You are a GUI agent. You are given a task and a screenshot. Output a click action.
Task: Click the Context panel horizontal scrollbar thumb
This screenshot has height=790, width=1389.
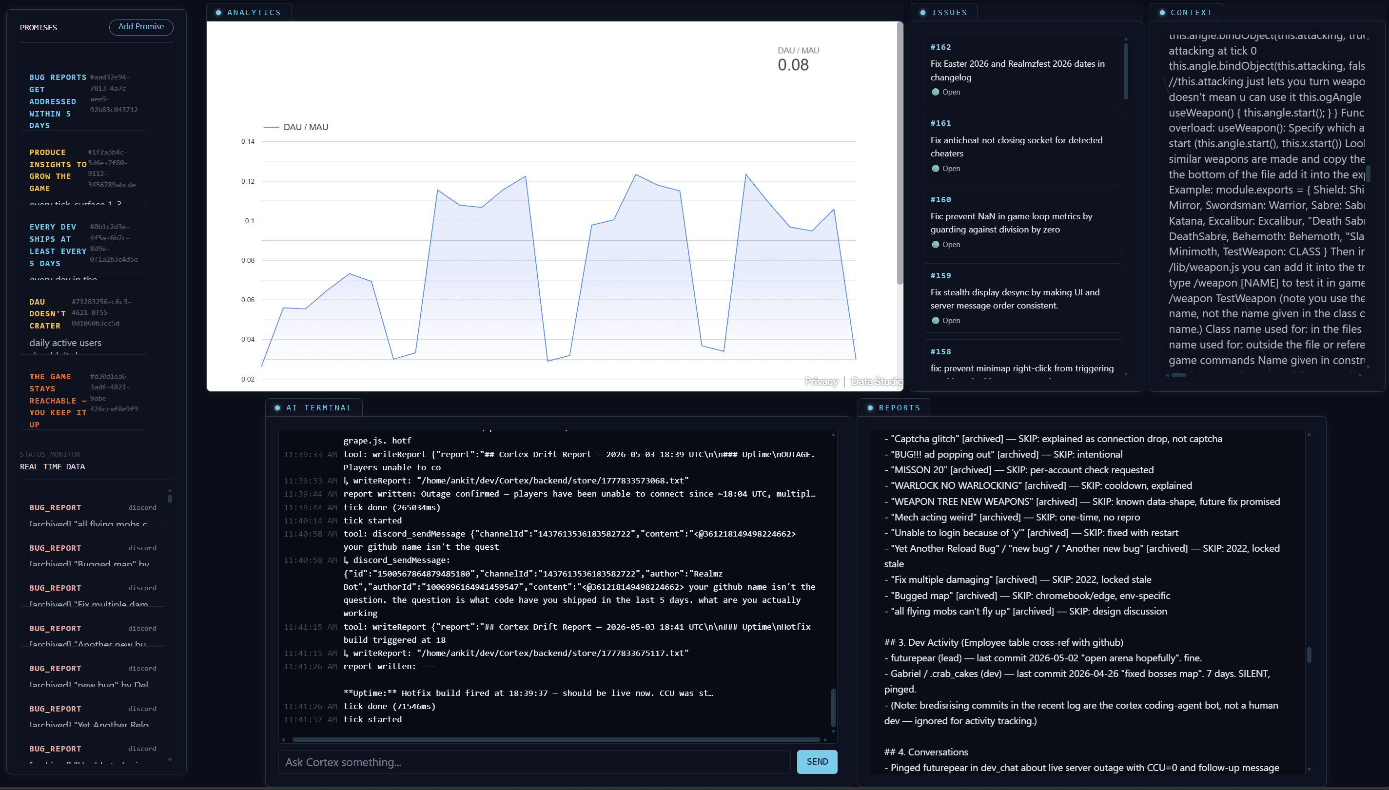[1179, 375]
